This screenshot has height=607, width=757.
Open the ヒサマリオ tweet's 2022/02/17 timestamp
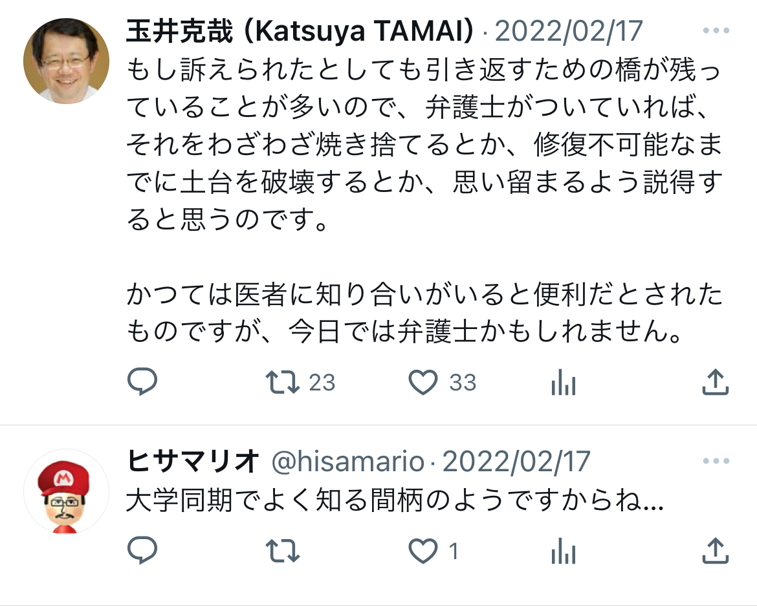coord(516,462)
